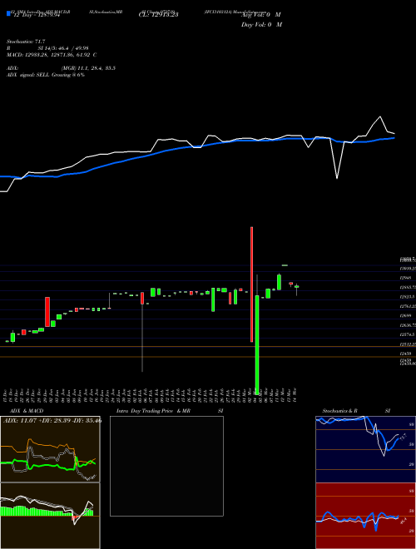This screenshot has height=549, width=416.
Task: Click the Intra Day Trading Price panel title
Action: pos(170,411)
